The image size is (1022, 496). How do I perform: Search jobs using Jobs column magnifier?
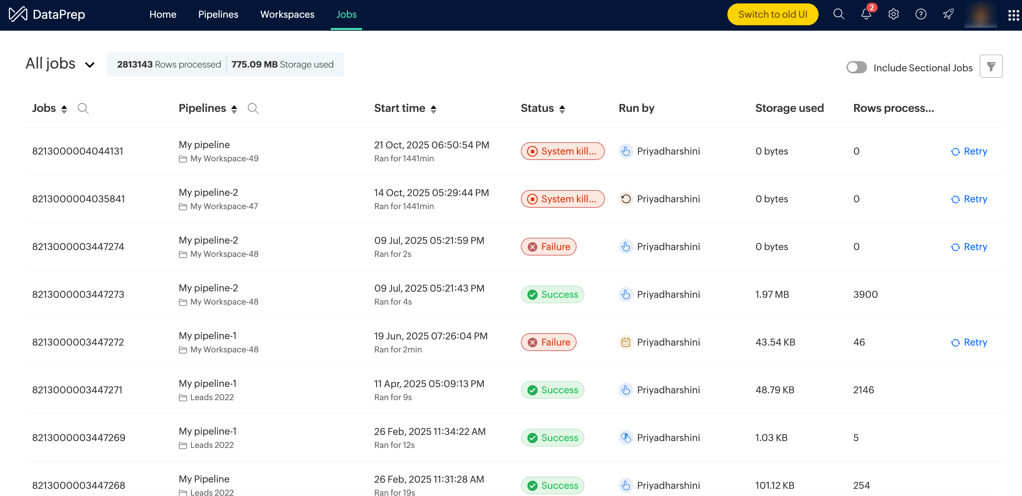click(83, 108)
